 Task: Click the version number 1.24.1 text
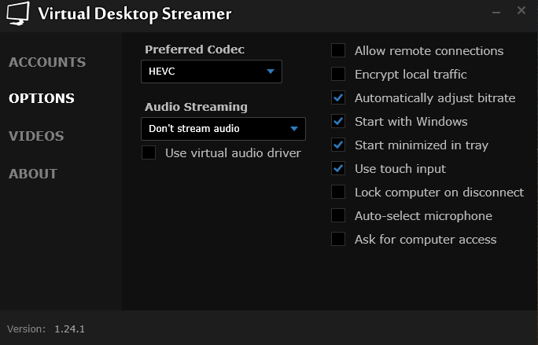pos(69,328)
